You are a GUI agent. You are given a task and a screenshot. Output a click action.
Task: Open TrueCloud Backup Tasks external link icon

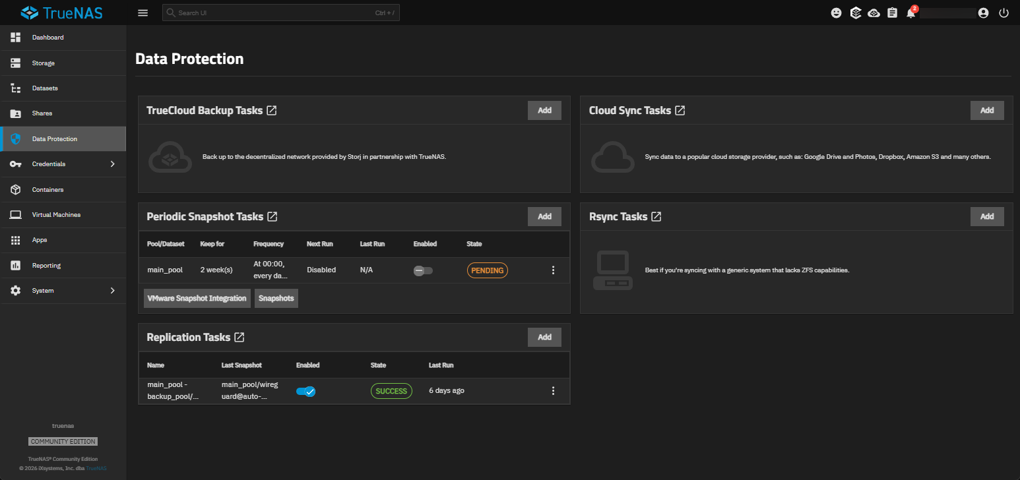point(271,111)
